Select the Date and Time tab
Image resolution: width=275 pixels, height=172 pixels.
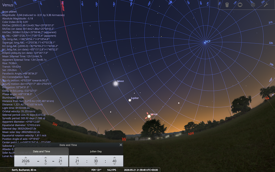coord(41,151)
